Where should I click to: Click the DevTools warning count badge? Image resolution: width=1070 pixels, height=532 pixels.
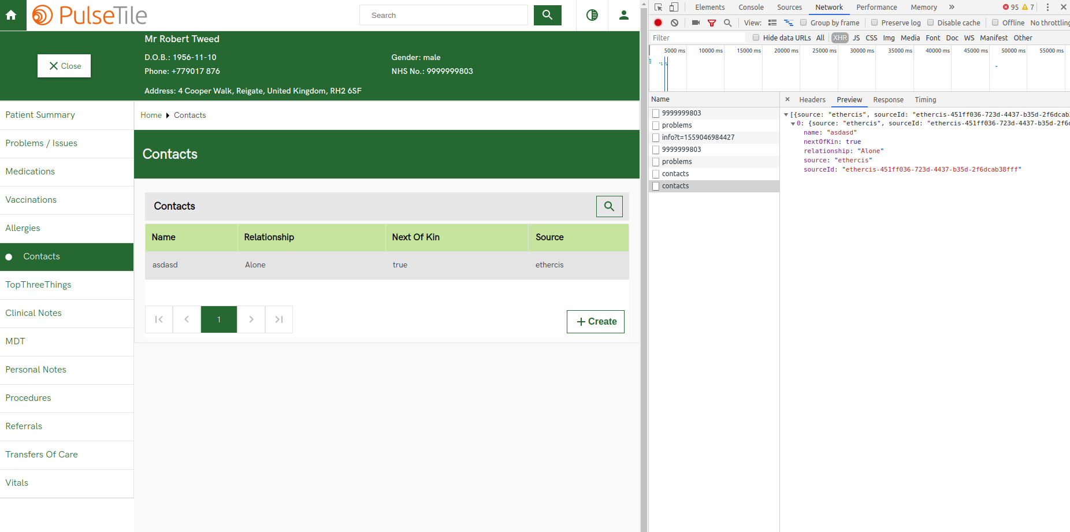pos(1028,7)
